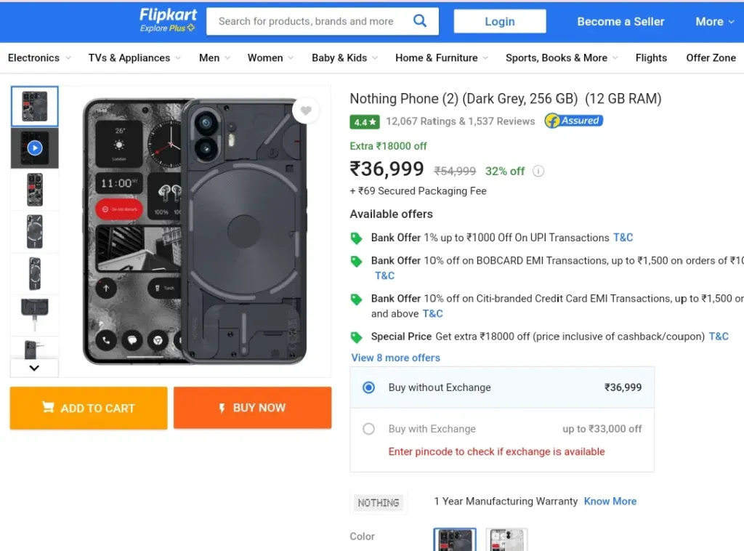
Task: Expand the TVs & Appliances menu
Action: (134, 58)
